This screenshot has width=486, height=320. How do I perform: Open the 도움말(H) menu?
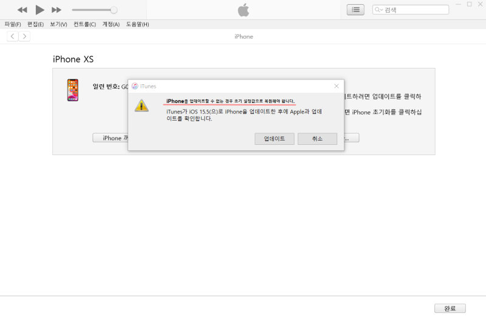click(x=137, y=24)
